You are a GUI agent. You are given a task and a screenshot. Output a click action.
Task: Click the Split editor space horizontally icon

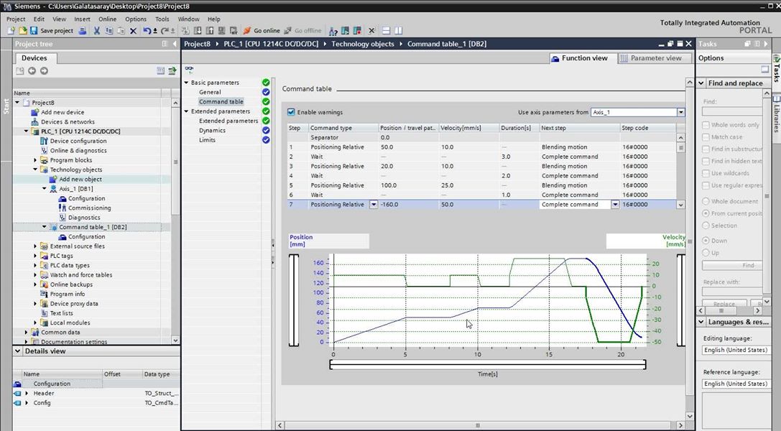pos(386,31)
